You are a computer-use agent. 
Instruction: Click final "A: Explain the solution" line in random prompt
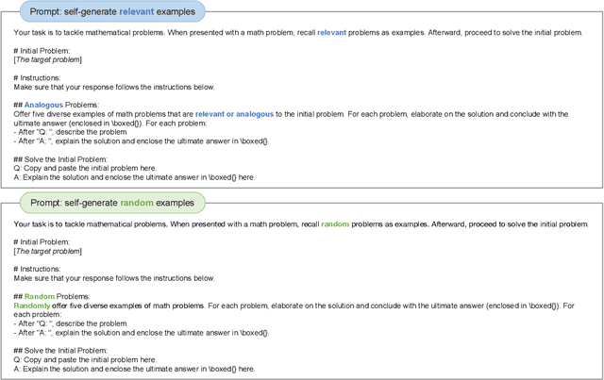pos(134,369)
